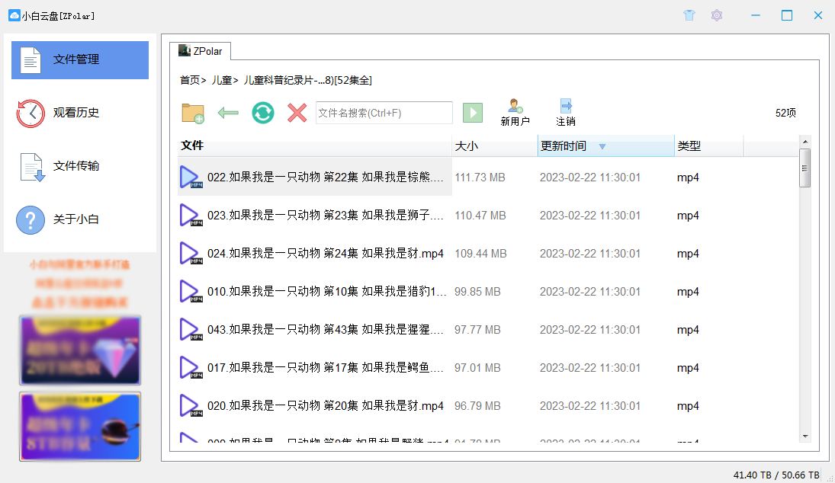
Task: Open 文件管理 in the sidebar
Action: (80, 59)
